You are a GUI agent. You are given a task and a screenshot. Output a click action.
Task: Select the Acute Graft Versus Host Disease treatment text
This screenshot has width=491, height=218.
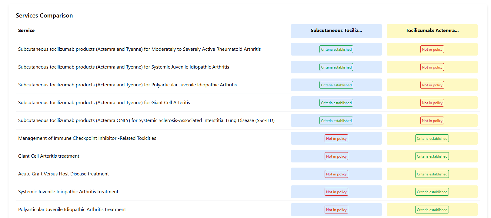63,174
